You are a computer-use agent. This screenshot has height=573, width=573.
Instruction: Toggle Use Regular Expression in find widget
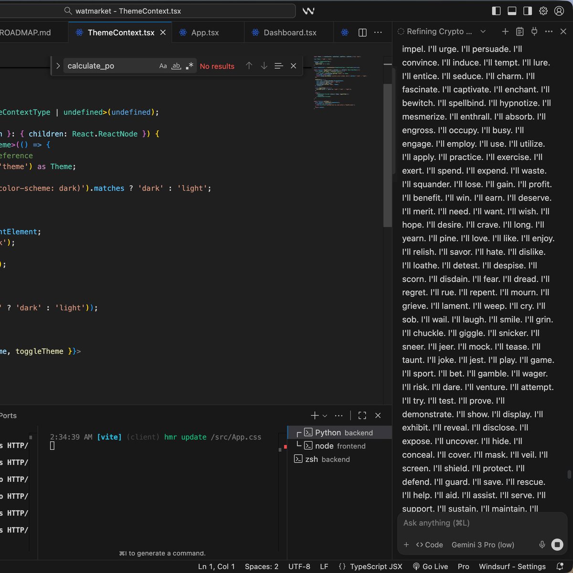pos(190,66)
